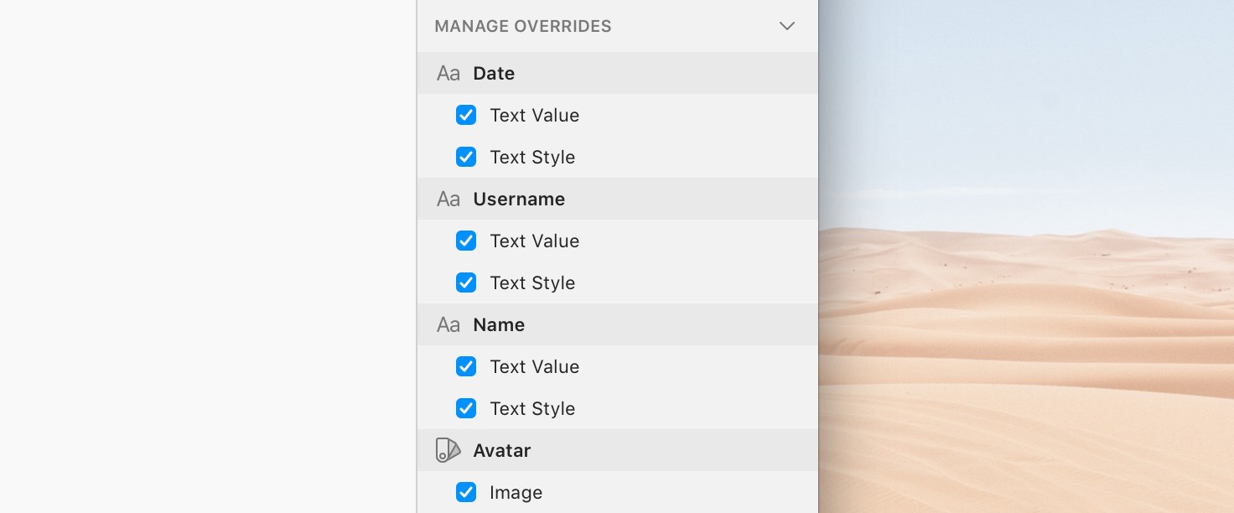The width and height of the screenshot is (1234, 513).
Task: Click the style swatch icon beside Avatar
Action: click(x=448, y=450)
